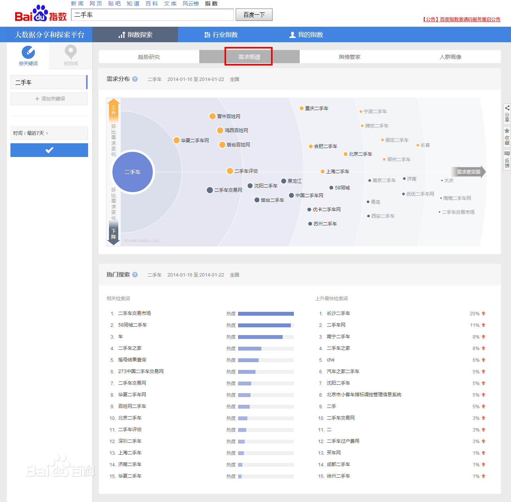Click heat bar for 58同城二手车
511x502 pixels.
click(266, 325)
